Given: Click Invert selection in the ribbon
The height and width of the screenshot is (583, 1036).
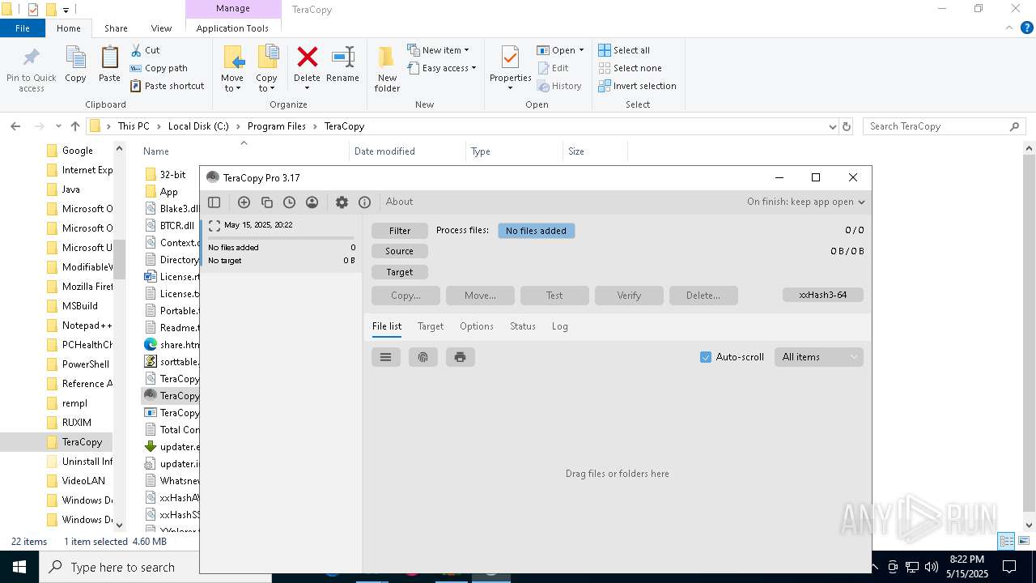Looking at the screenshot, I should 637,86.
